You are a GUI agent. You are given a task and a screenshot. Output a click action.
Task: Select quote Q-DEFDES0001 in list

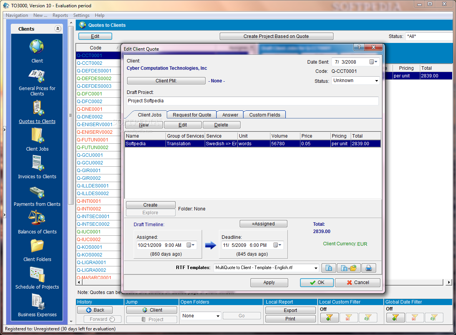(98, 71)
